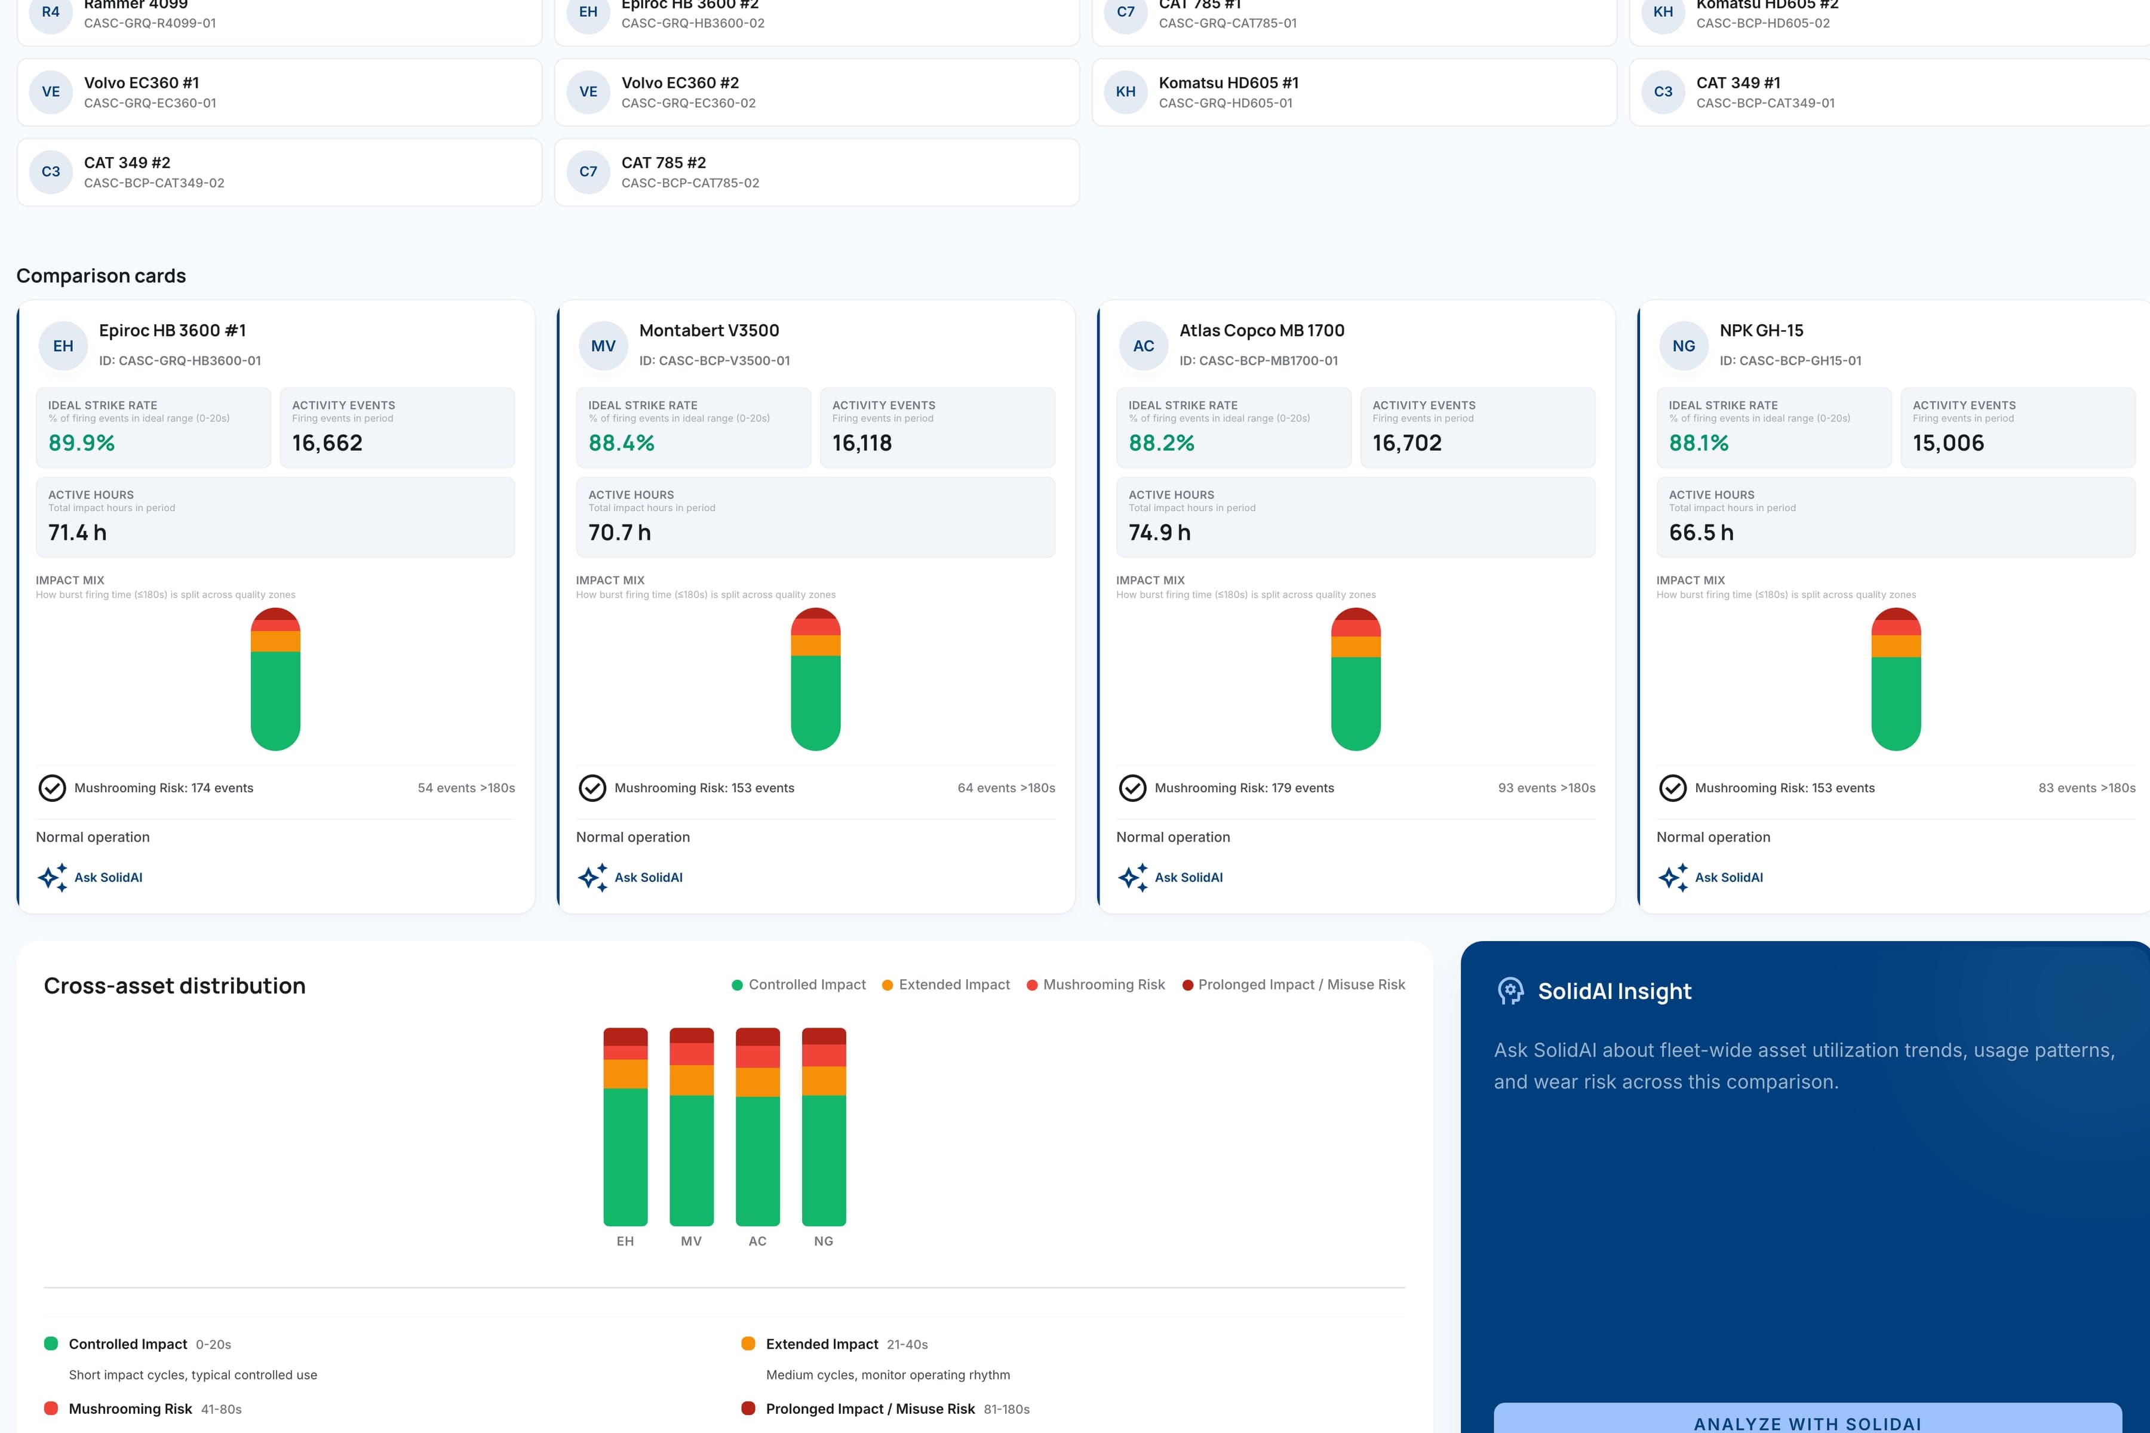Click the Impact Mix bar on Epiroc HB 3600 #1 card
This screenshot has height=1433, width=2150.
pos(275,679)
